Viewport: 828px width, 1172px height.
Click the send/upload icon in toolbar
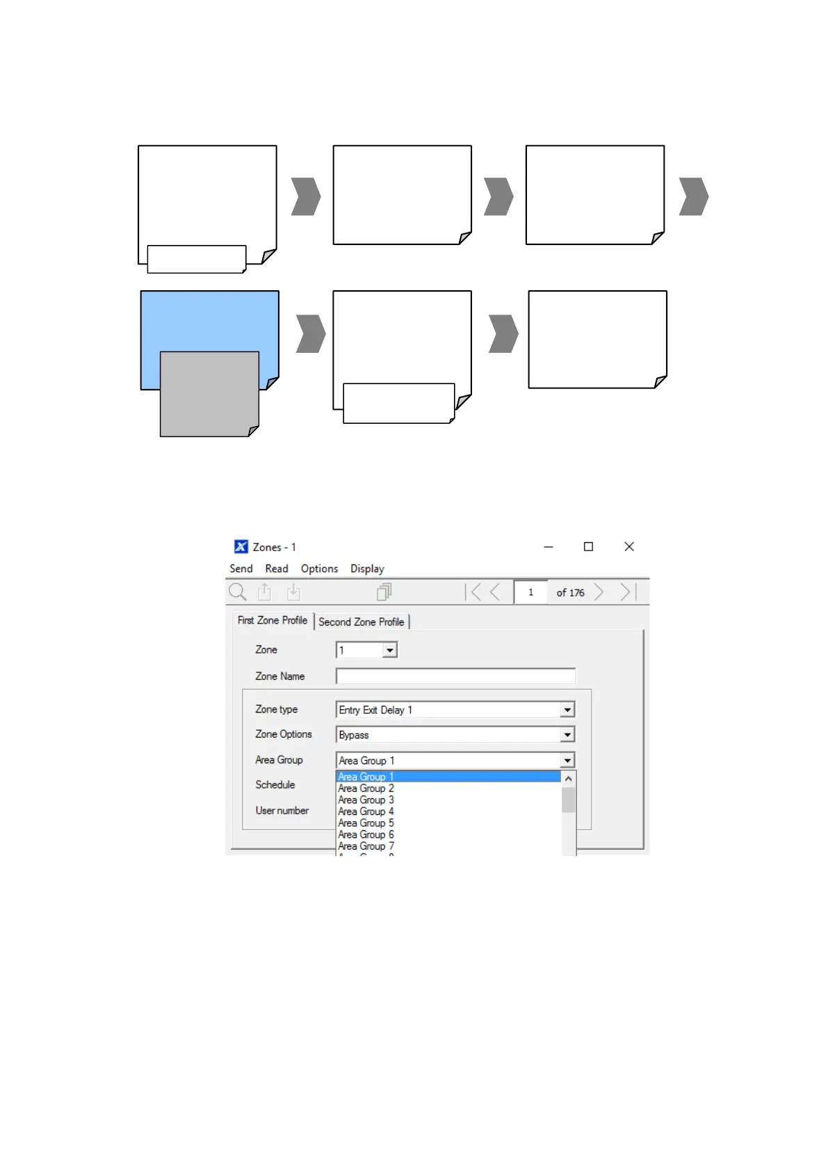click(264, 592)
